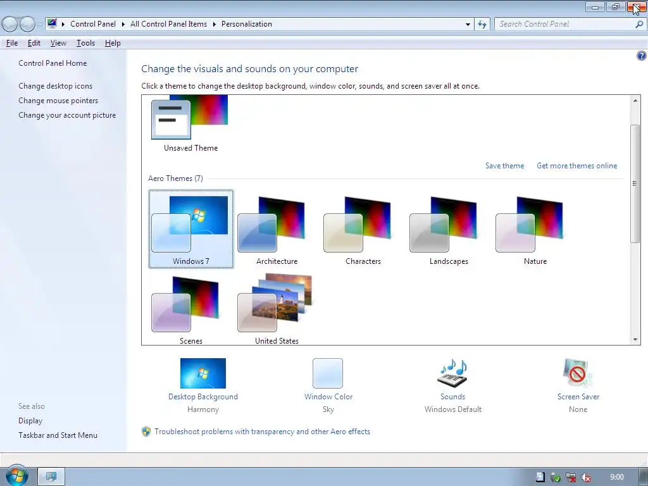The image size is (648, 486).
Task: Click the muted volume tray icon
Action: [x=585, y=477]
